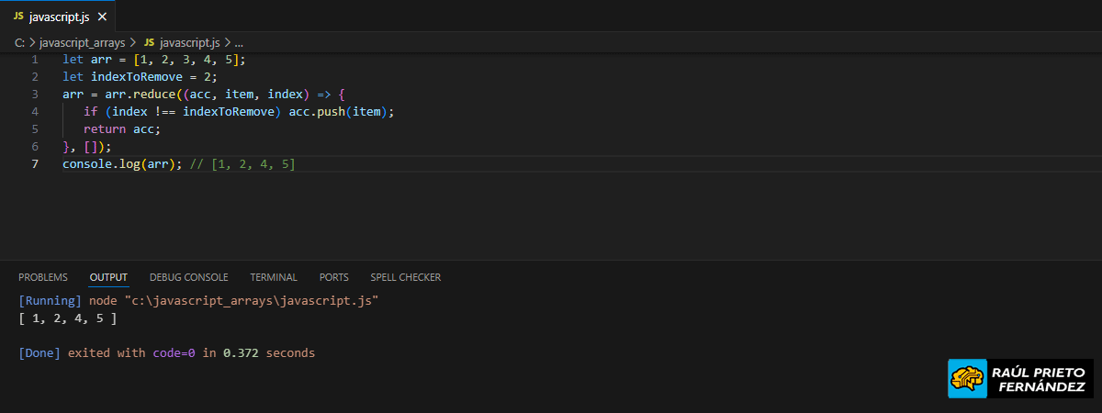Expand the breadcrumb ellipsis symbol list
Viewport: 1102px width, 413px height.
pos(239,43)
